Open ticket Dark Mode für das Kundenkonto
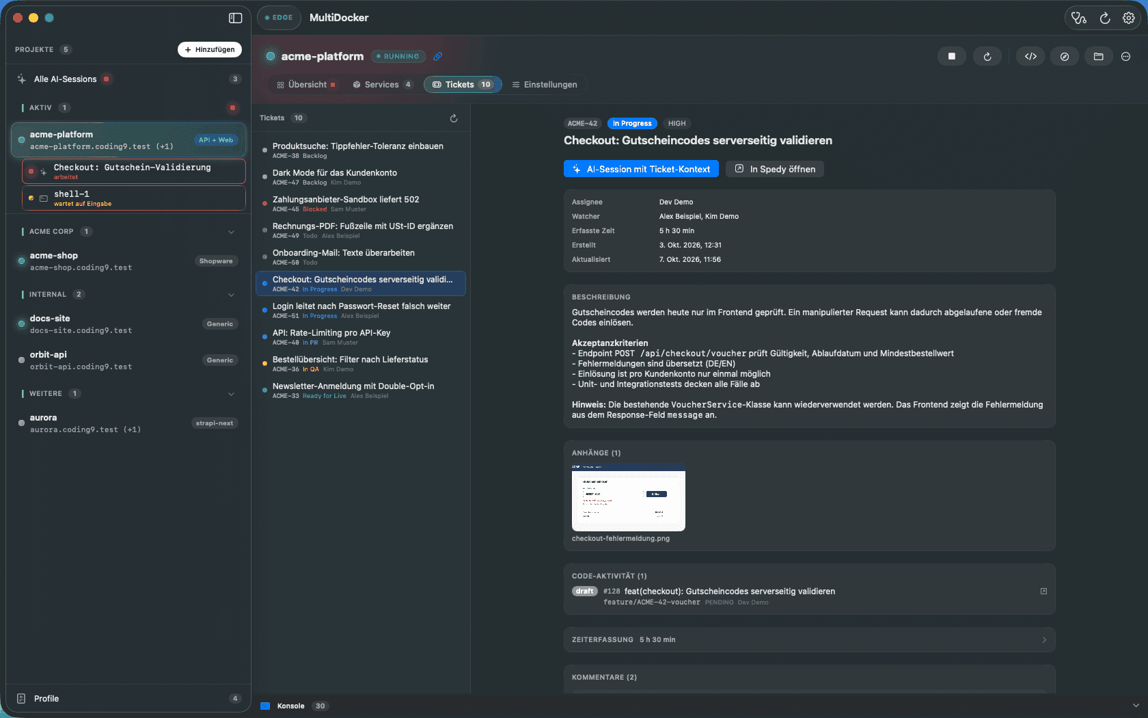 [361, 177]
